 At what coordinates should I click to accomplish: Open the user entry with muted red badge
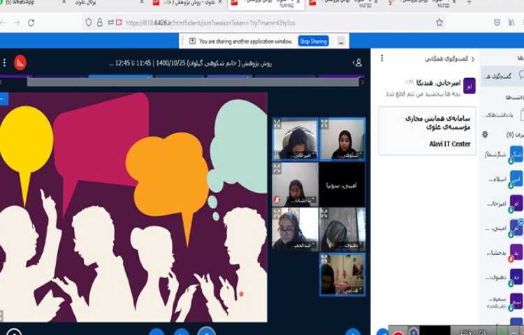pos(504,253)
